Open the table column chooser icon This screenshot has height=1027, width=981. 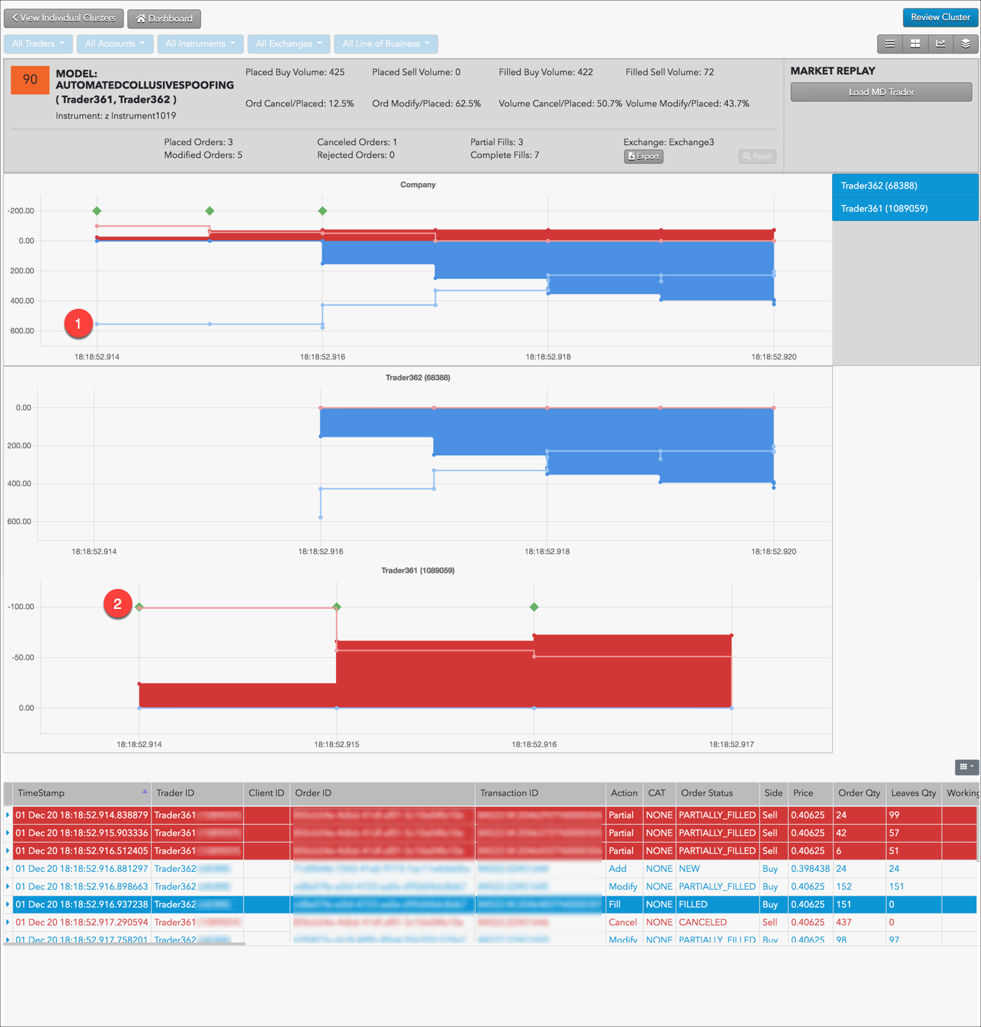[x=966, y=767]
